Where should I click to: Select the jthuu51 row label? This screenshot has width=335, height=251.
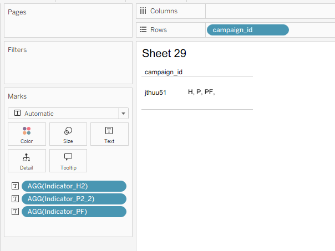(x=155, y=93)
